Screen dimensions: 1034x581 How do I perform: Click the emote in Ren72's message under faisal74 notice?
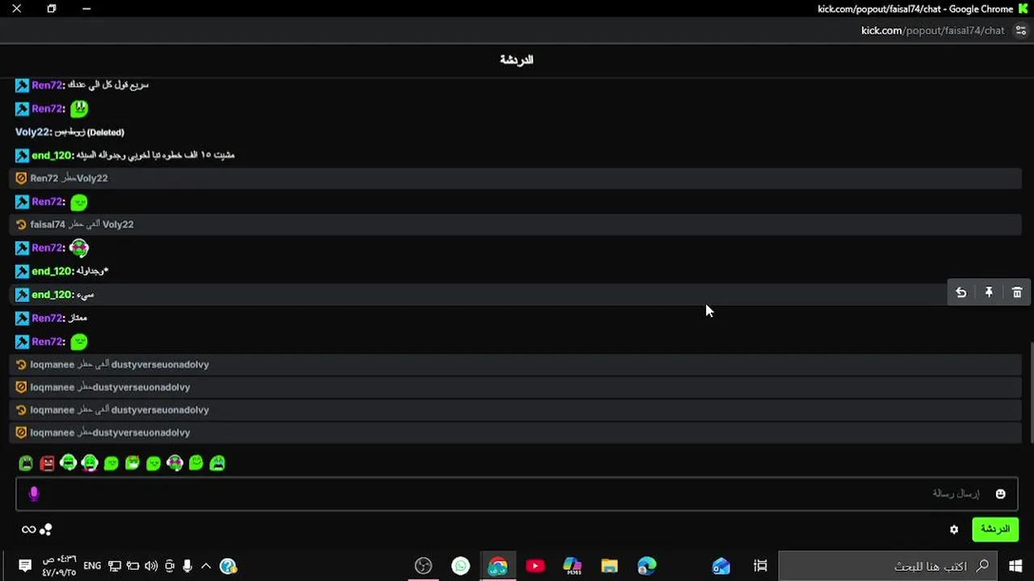tap(79, 248)
